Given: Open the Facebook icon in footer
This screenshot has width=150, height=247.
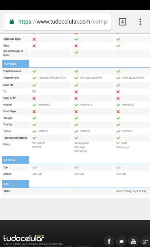Looking at the screenshot, I should [109, 241].
